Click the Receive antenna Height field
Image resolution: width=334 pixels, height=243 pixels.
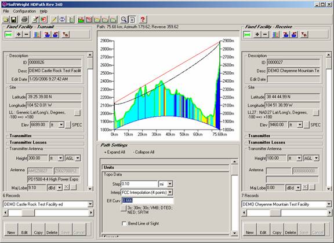click(x=276, y=158)
